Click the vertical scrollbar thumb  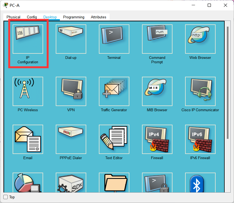(x=228, y=83)
